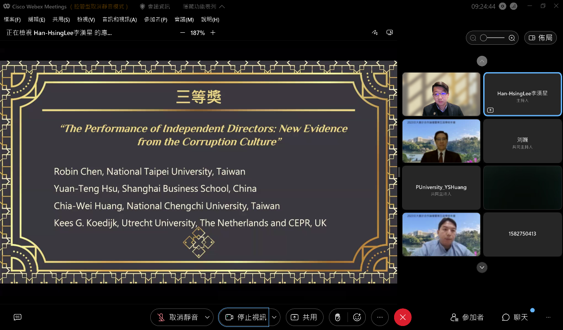Open meeting health stats icon in title bar
Screen dimensions: 563x330
514,6
